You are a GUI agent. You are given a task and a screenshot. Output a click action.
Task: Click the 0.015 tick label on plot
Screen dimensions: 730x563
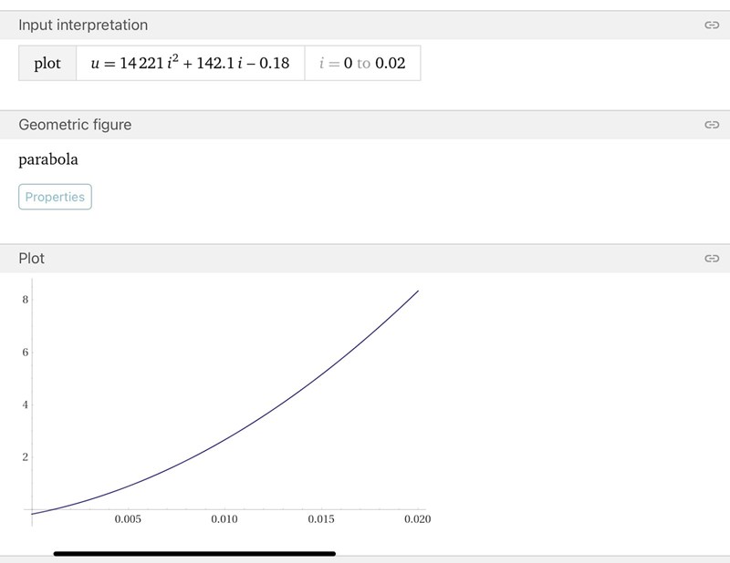pos(321,519)
